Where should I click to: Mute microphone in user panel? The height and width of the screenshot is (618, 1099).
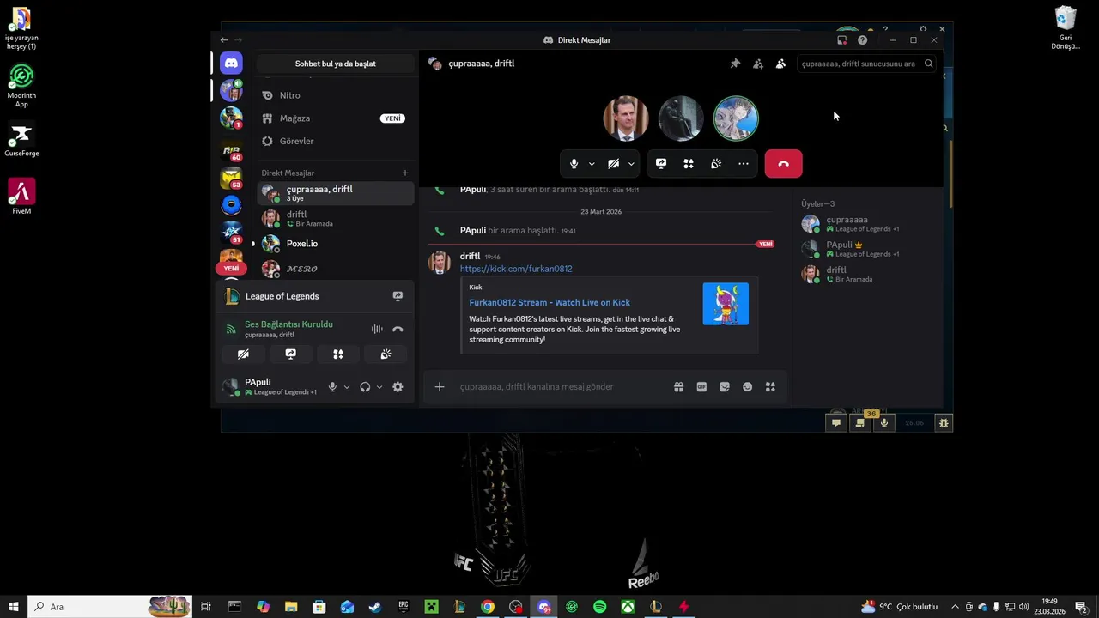[x=332, y=387]
